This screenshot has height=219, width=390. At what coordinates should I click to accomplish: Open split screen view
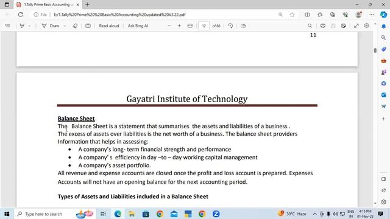tap(307, 15)
